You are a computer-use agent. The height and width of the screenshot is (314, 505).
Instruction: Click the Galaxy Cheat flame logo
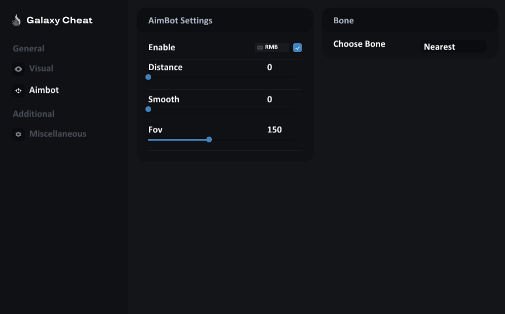click(16, 20)
